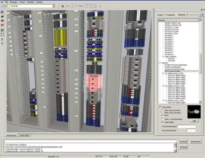Screen dimensions: 205x158
Task: Click the Save floppy disk icon
Action: tap(4, 6)
